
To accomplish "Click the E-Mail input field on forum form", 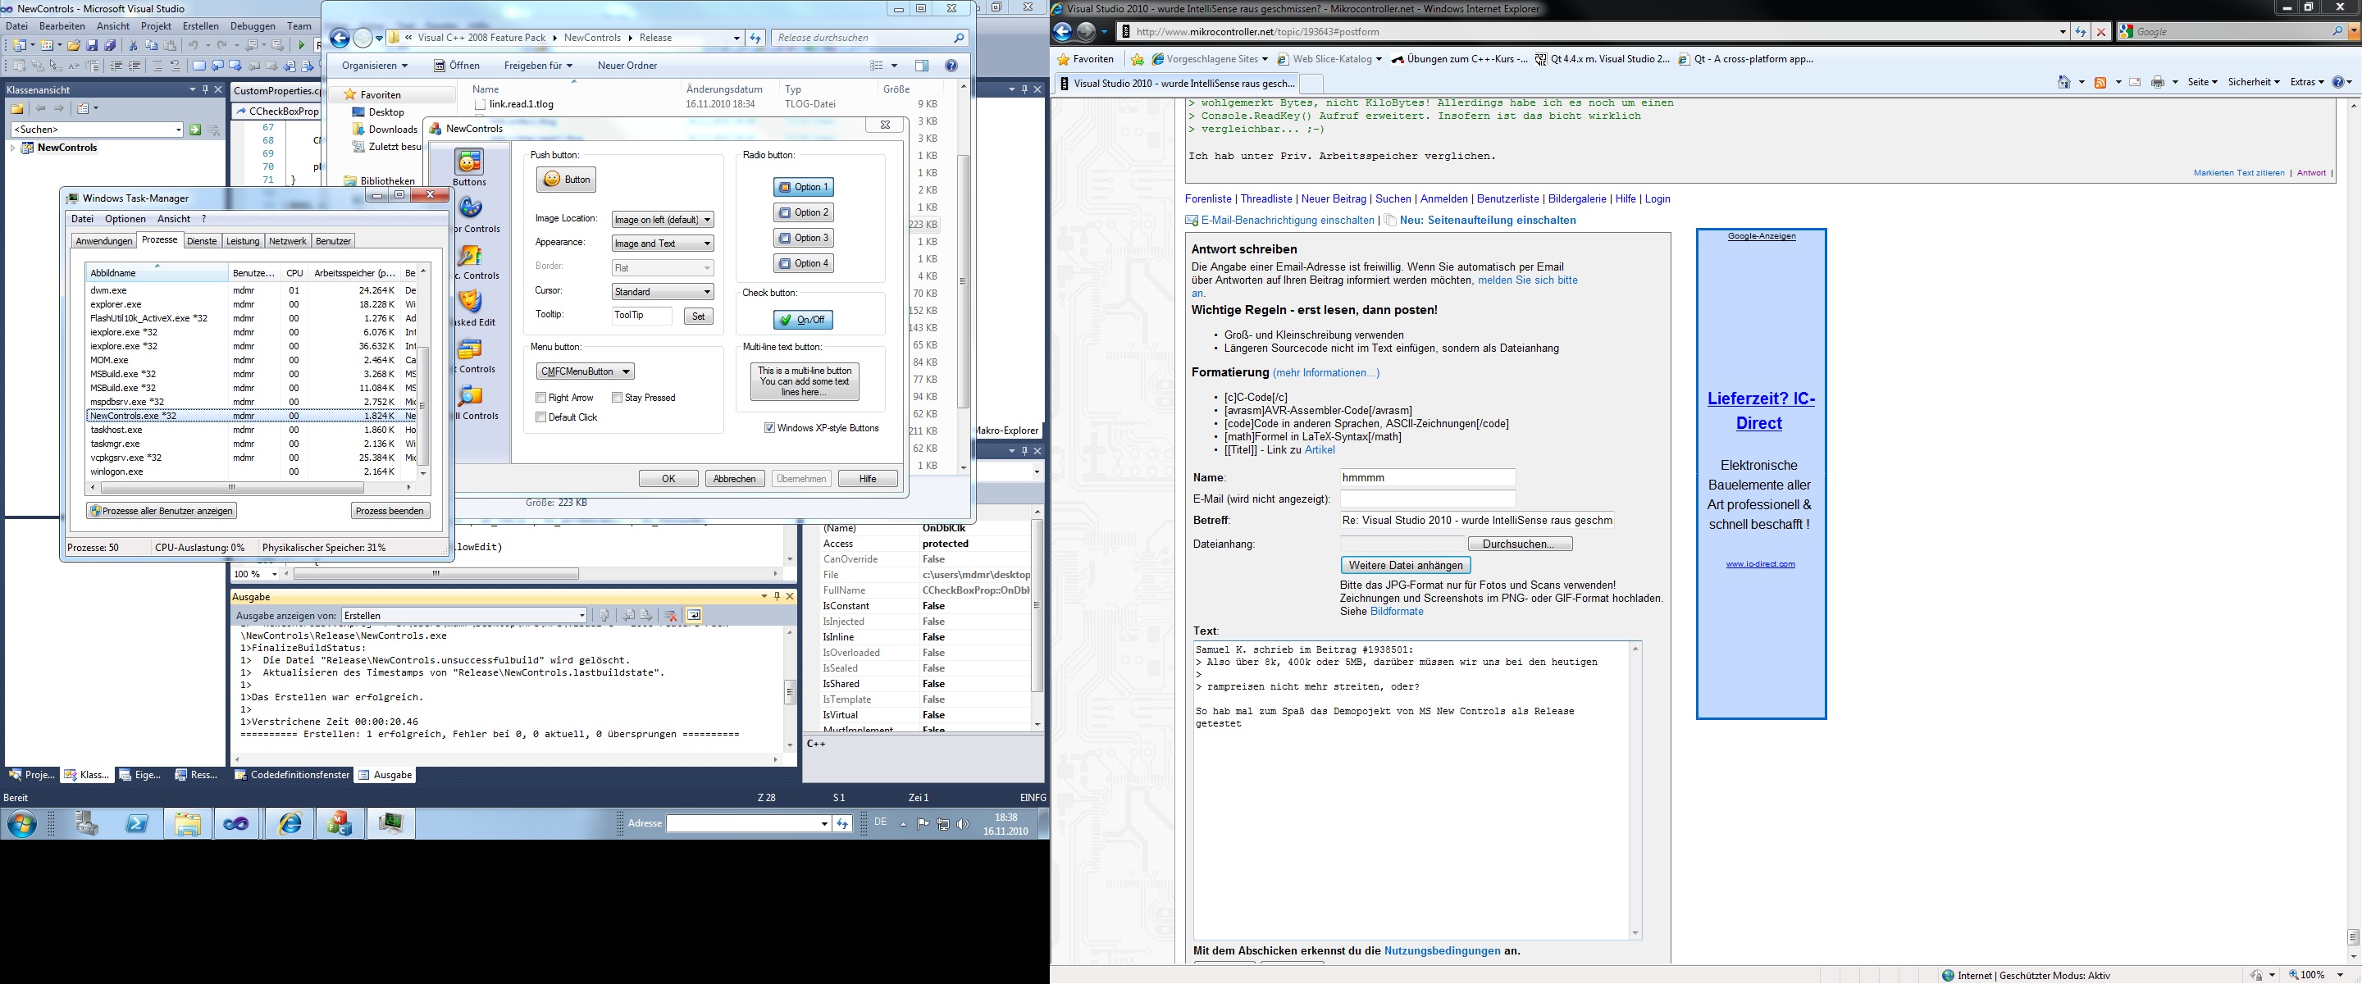I will point(1428,499).
